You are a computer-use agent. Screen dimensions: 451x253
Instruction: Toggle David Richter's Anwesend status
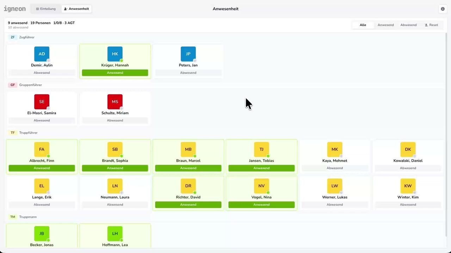click(x=188, y=205)
